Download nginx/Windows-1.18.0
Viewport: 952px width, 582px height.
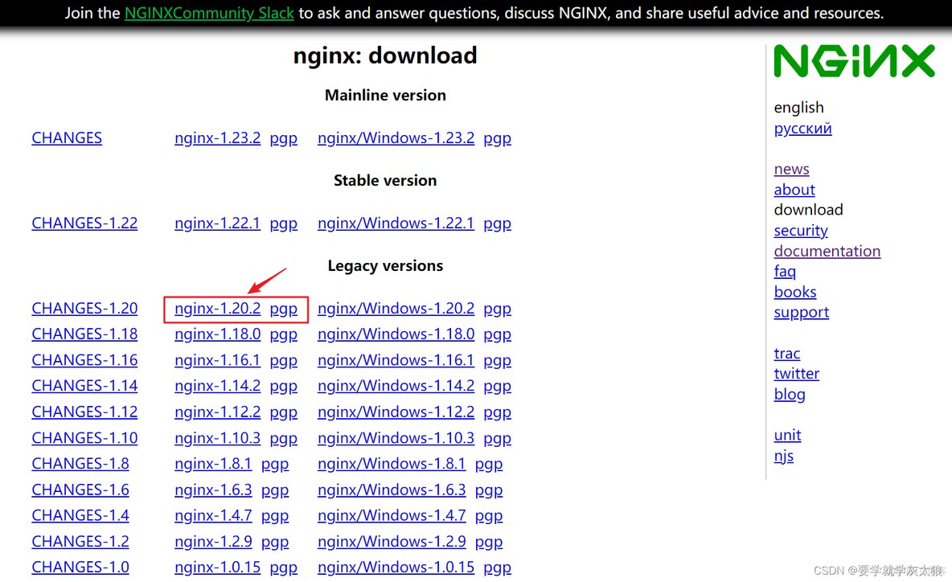[x=396, y=334]
